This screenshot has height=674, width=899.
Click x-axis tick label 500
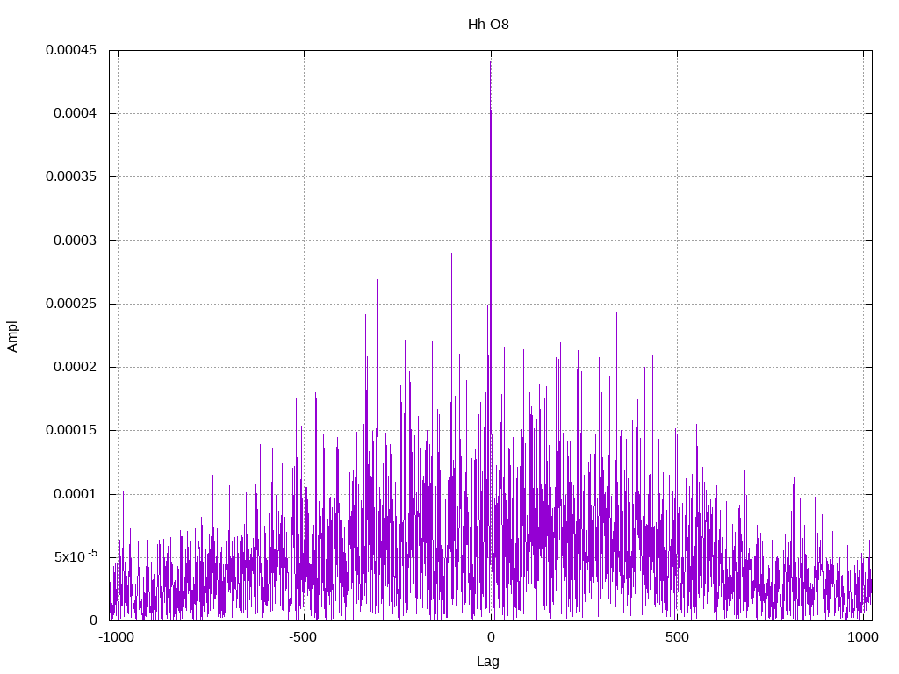(677, 637)
